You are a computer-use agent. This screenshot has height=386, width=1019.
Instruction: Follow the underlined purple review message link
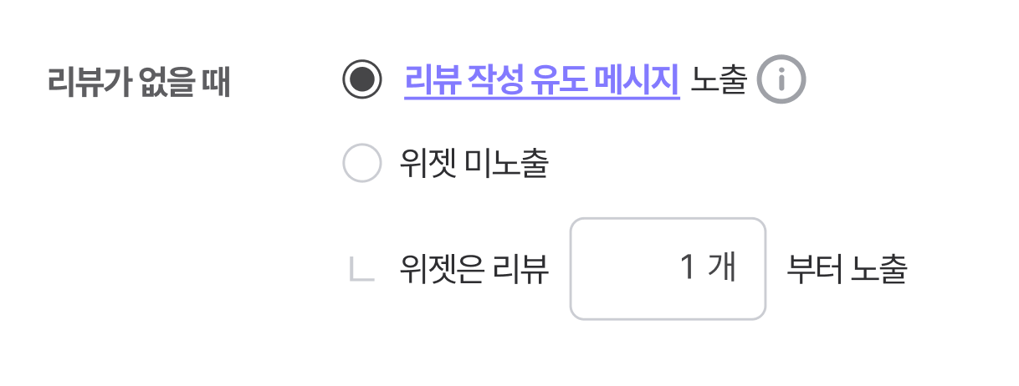(542, 81)
